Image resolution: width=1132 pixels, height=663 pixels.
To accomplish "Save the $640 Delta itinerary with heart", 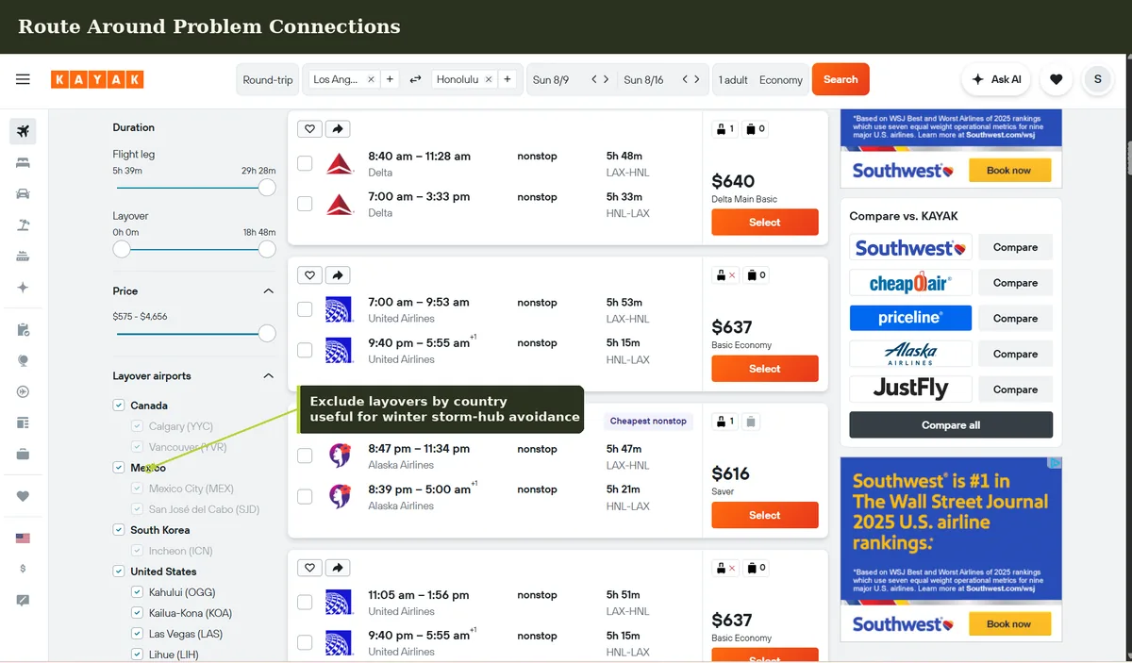I will pyautogui.click(x=309, y=129).
